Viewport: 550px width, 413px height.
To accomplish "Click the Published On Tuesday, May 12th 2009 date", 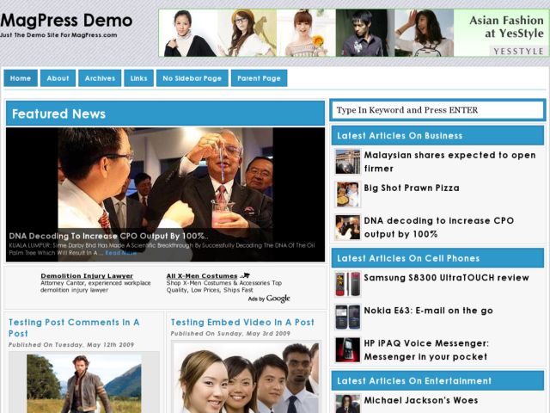I will click(71, 345).
